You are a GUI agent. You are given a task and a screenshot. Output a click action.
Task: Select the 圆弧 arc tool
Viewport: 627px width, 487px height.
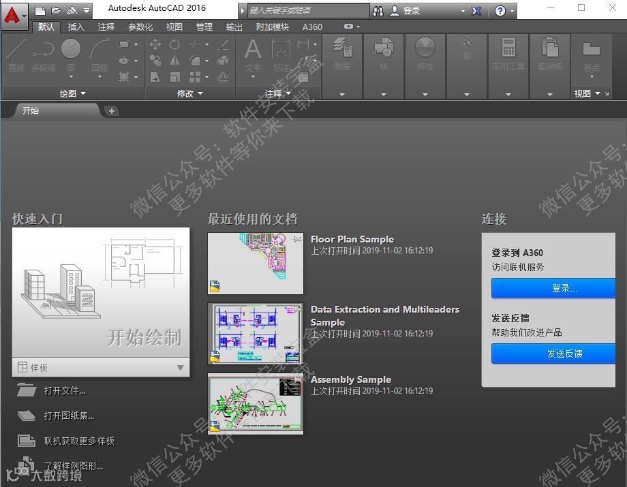pos(100,56)
